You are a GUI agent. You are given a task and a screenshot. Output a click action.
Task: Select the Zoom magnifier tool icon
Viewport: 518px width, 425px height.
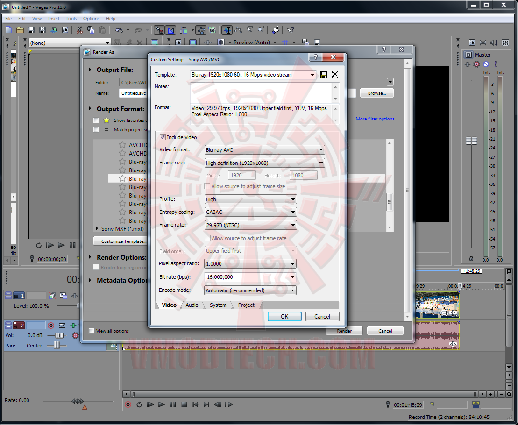pyautogui.click(x=261, y=30)
